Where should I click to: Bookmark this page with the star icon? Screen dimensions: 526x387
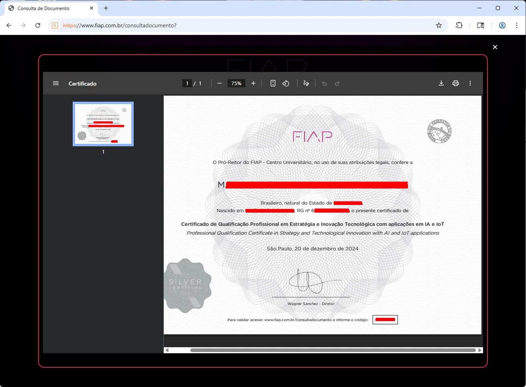439,25
